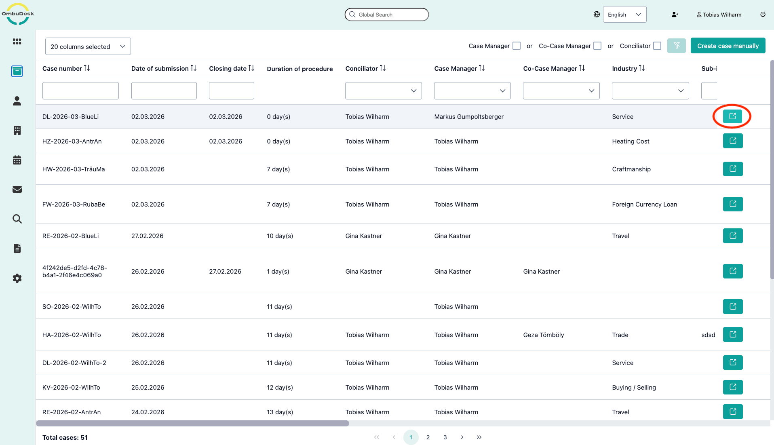Click the building icon in sidebar
774x445 pixels.
[x=17, y=130]
